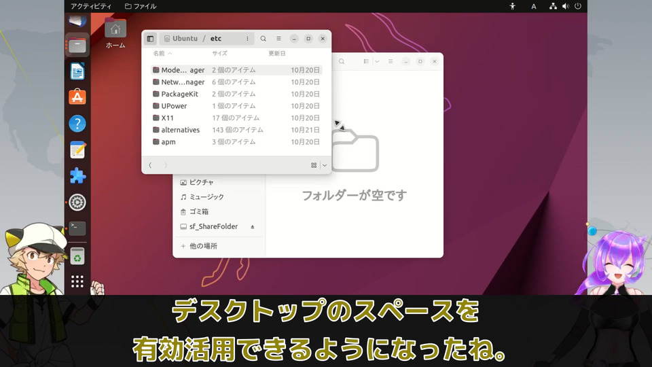The height and width of the screenshot is (367, 652).
Task: Open Ubuntu Software from the dock
Action: [77, 97]
